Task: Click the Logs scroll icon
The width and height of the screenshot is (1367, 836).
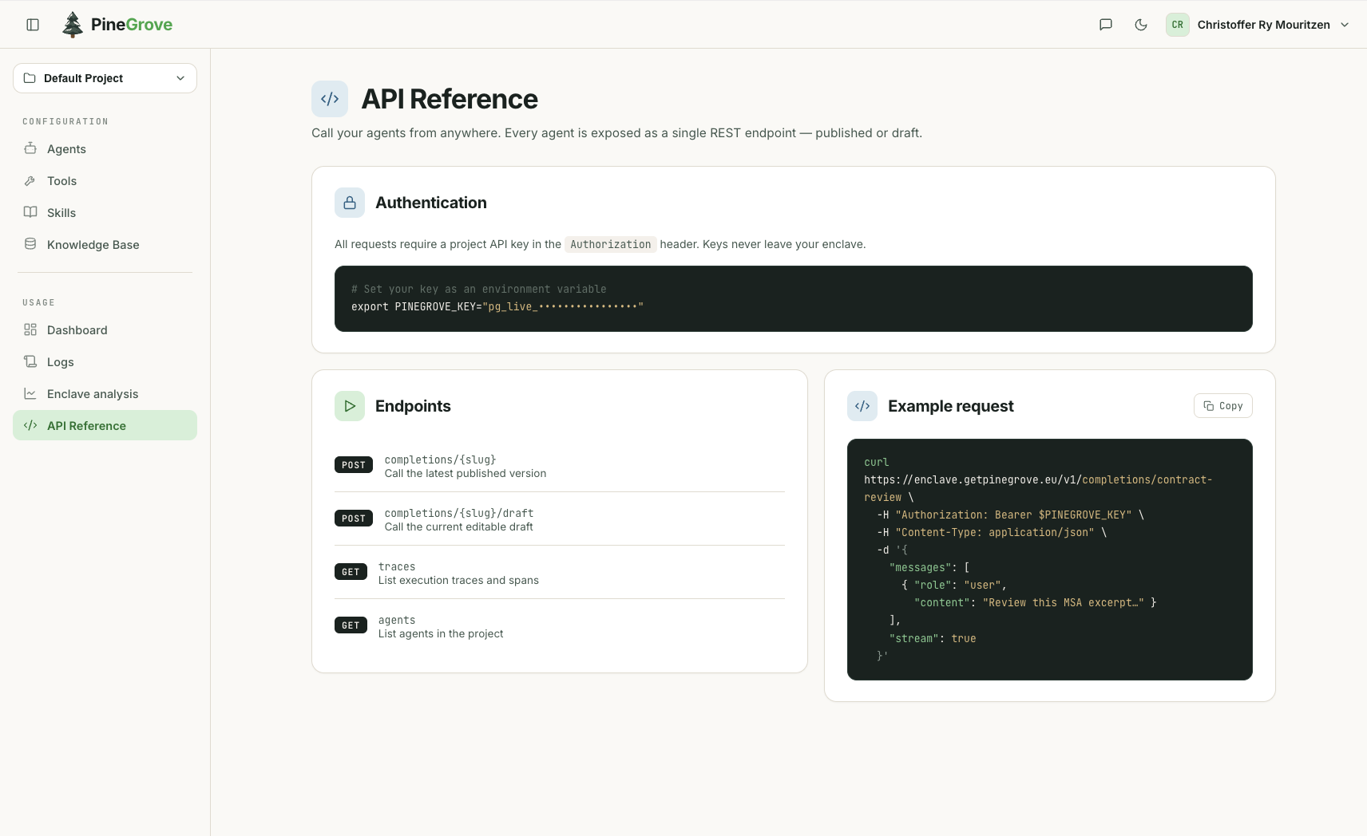Action: click(x=30, y=361)
